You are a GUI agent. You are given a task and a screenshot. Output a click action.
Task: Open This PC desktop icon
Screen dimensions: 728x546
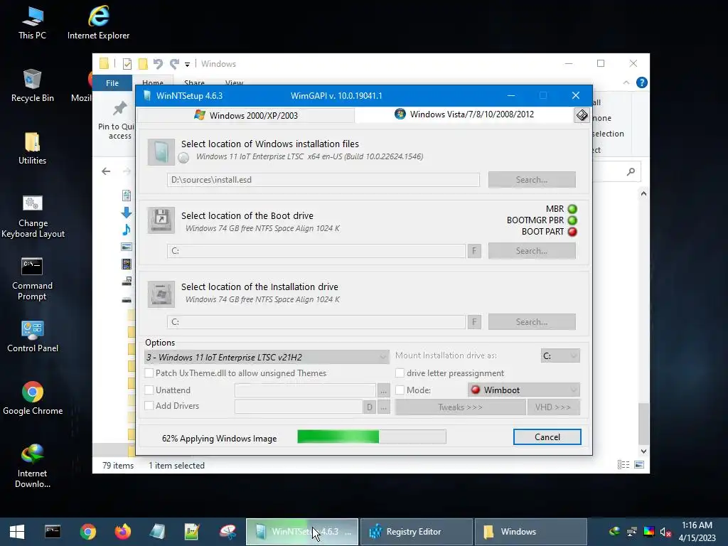(32, 23)
